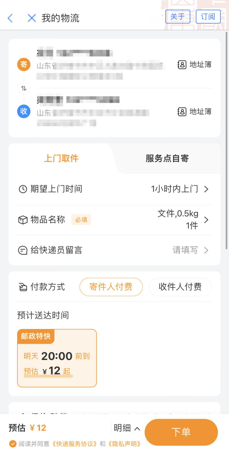229x464 pixels.
Task: Open the 《隐私声明》 link
Action: (x=125, y=444)
